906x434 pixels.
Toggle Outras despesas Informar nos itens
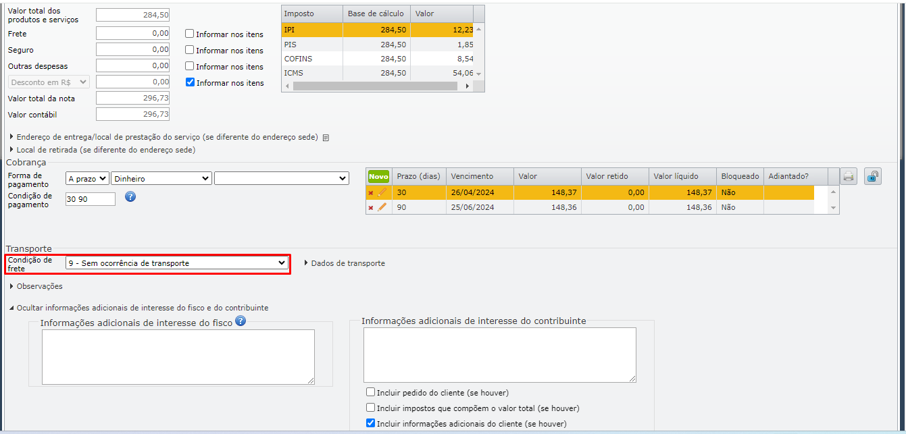(x=190, y=66)
